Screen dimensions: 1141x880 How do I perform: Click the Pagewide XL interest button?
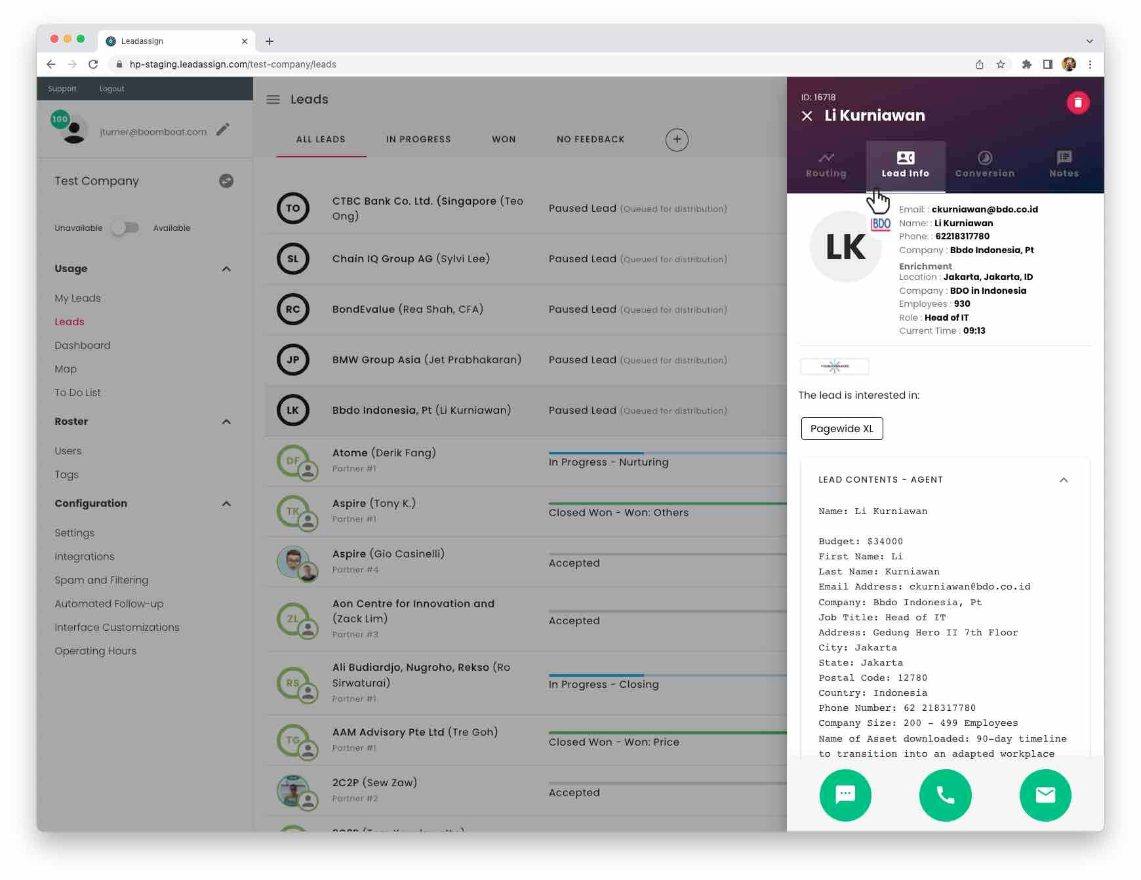tap(842, 428)
